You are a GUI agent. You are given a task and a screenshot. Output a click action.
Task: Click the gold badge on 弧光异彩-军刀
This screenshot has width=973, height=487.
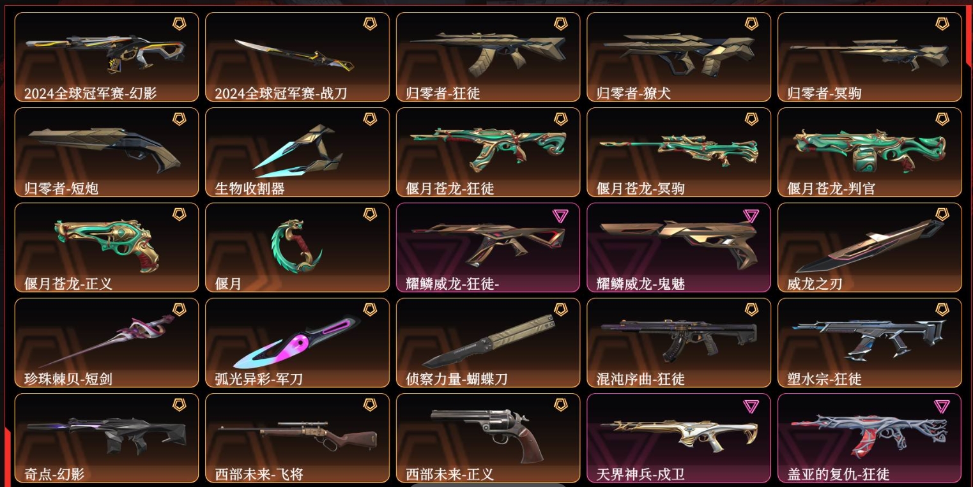coord(370,310)
